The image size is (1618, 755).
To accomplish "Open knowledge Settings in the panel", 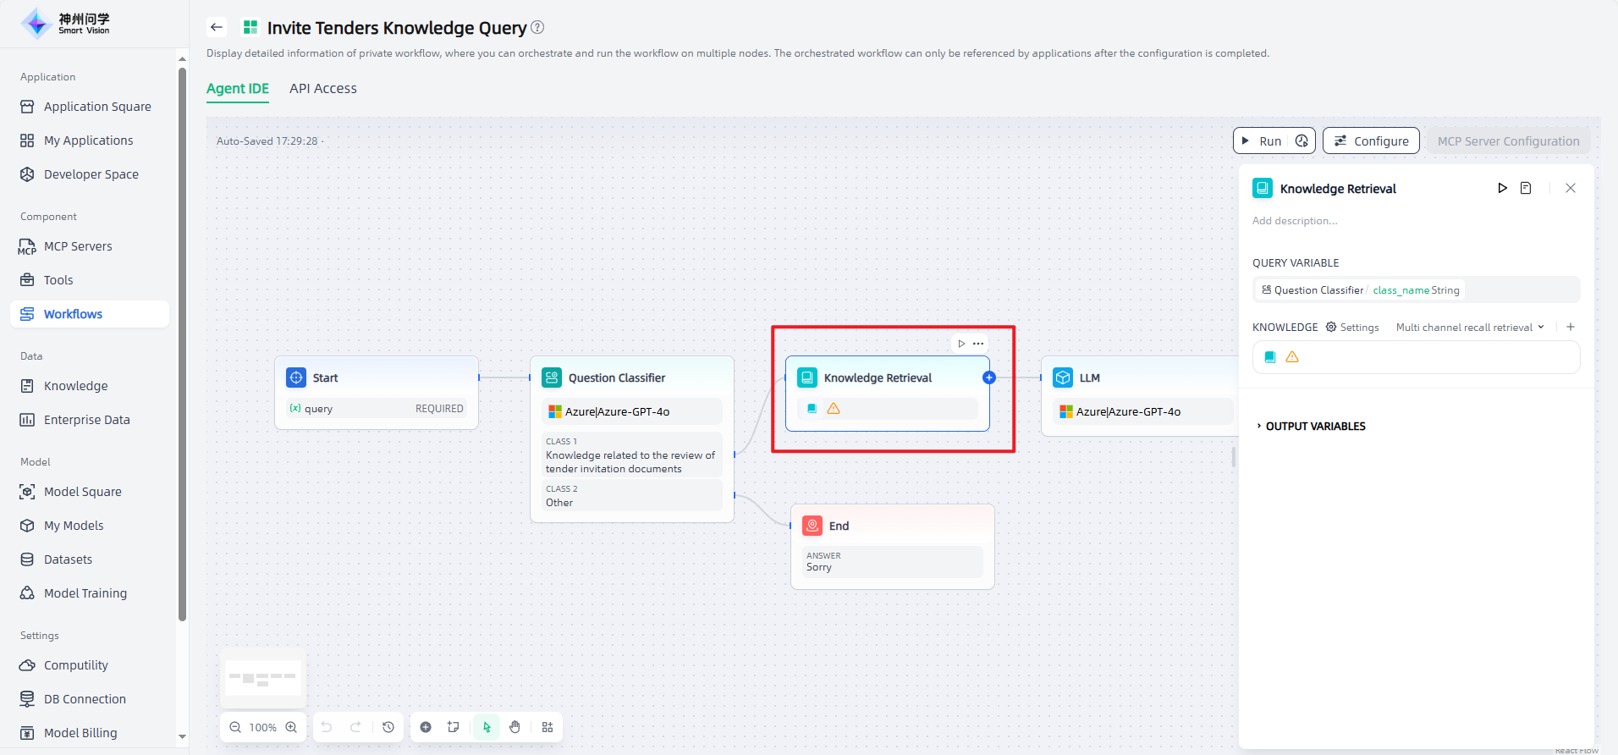I will [1352, 328].
